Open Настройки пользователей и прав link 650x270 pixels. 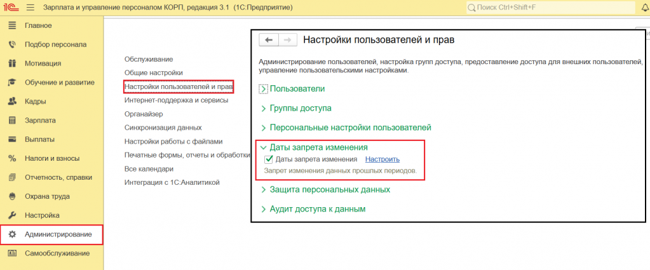pyautogui.click(x=179, y=86)
